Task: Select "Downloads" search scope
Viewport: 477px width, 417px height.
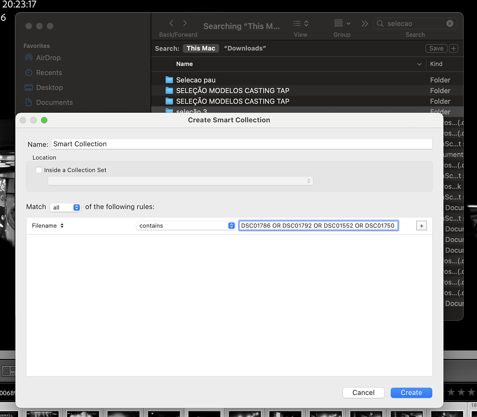Action: pyautogui.click(x=245, y=48)
